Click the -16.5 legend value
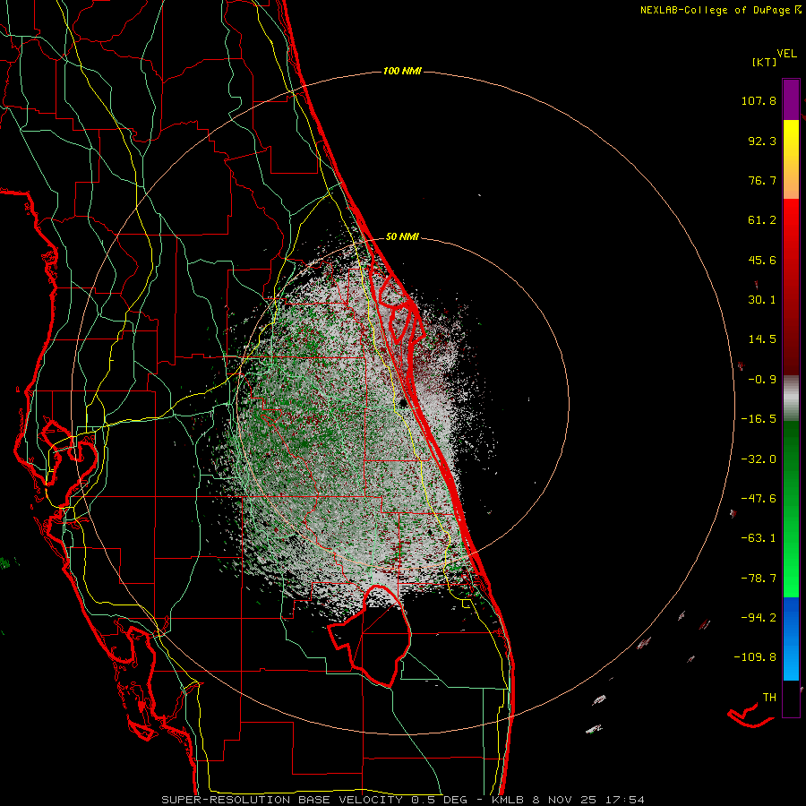Image resolution: width=806 pixels, height=806 pixels. point(759,419)
